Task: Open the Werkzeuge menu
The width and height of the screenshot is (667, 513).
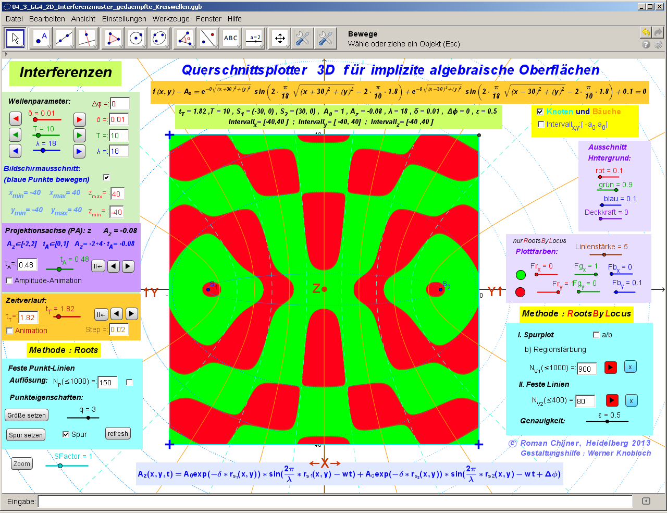Action: click(172, 19)
